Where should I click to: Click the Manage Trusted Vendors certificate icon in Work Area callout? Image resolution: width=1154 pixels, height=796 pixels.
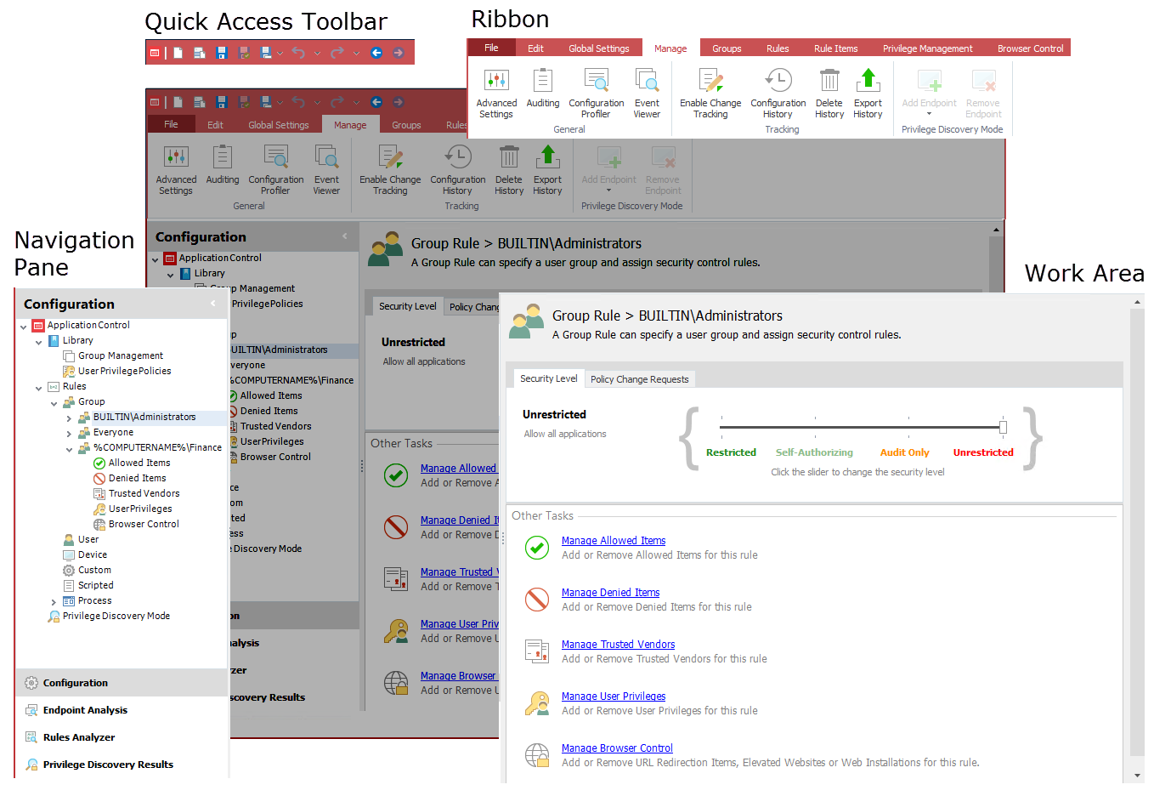point(537,651)
